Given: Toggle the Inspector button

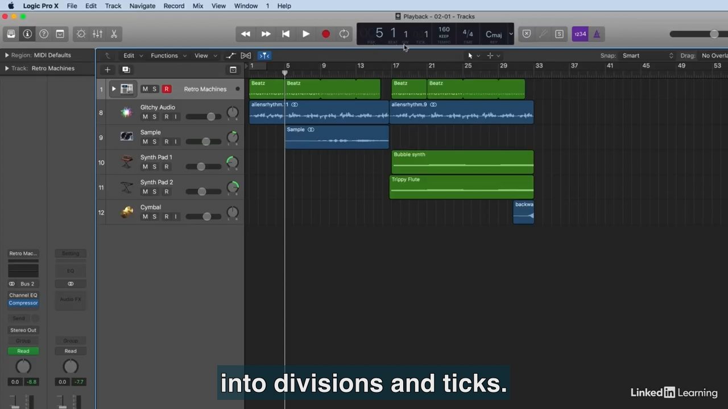Looking at the screenshot, I should pyautogui.click(x=27, y=34).
